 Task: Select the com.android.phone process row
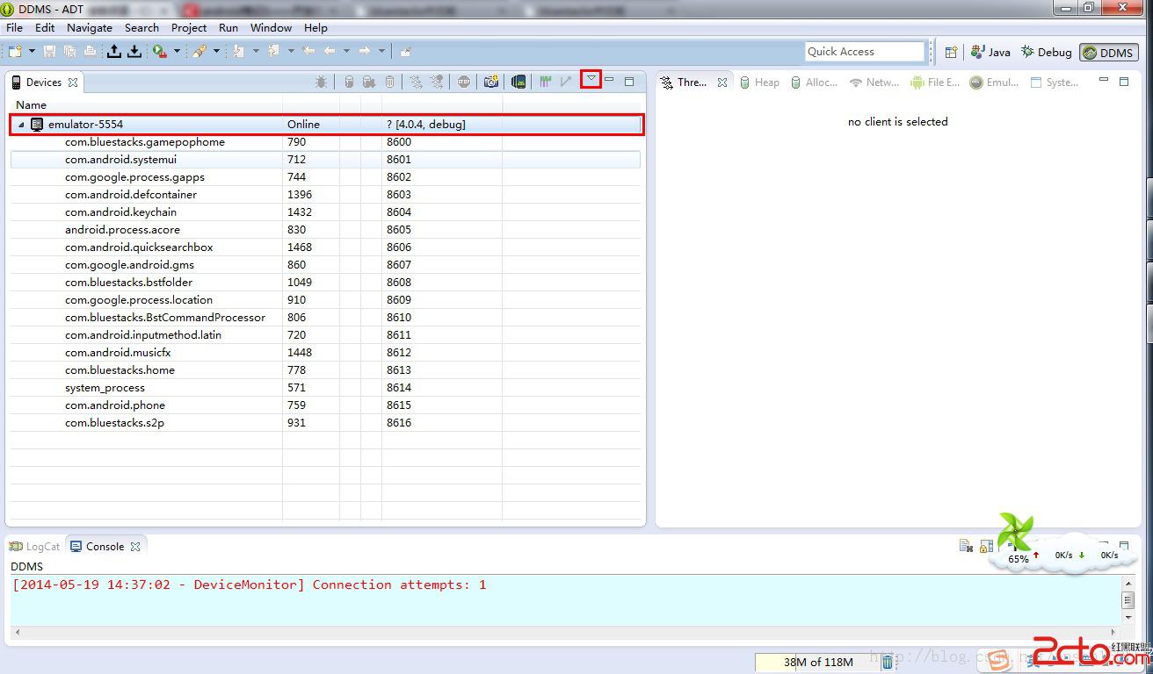[x=325, y=405]
